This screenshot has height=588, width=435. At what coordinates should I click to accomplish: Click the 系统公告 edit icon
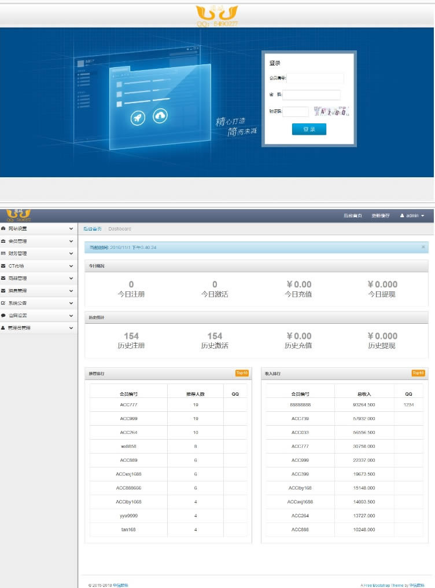tap(3, 303)
